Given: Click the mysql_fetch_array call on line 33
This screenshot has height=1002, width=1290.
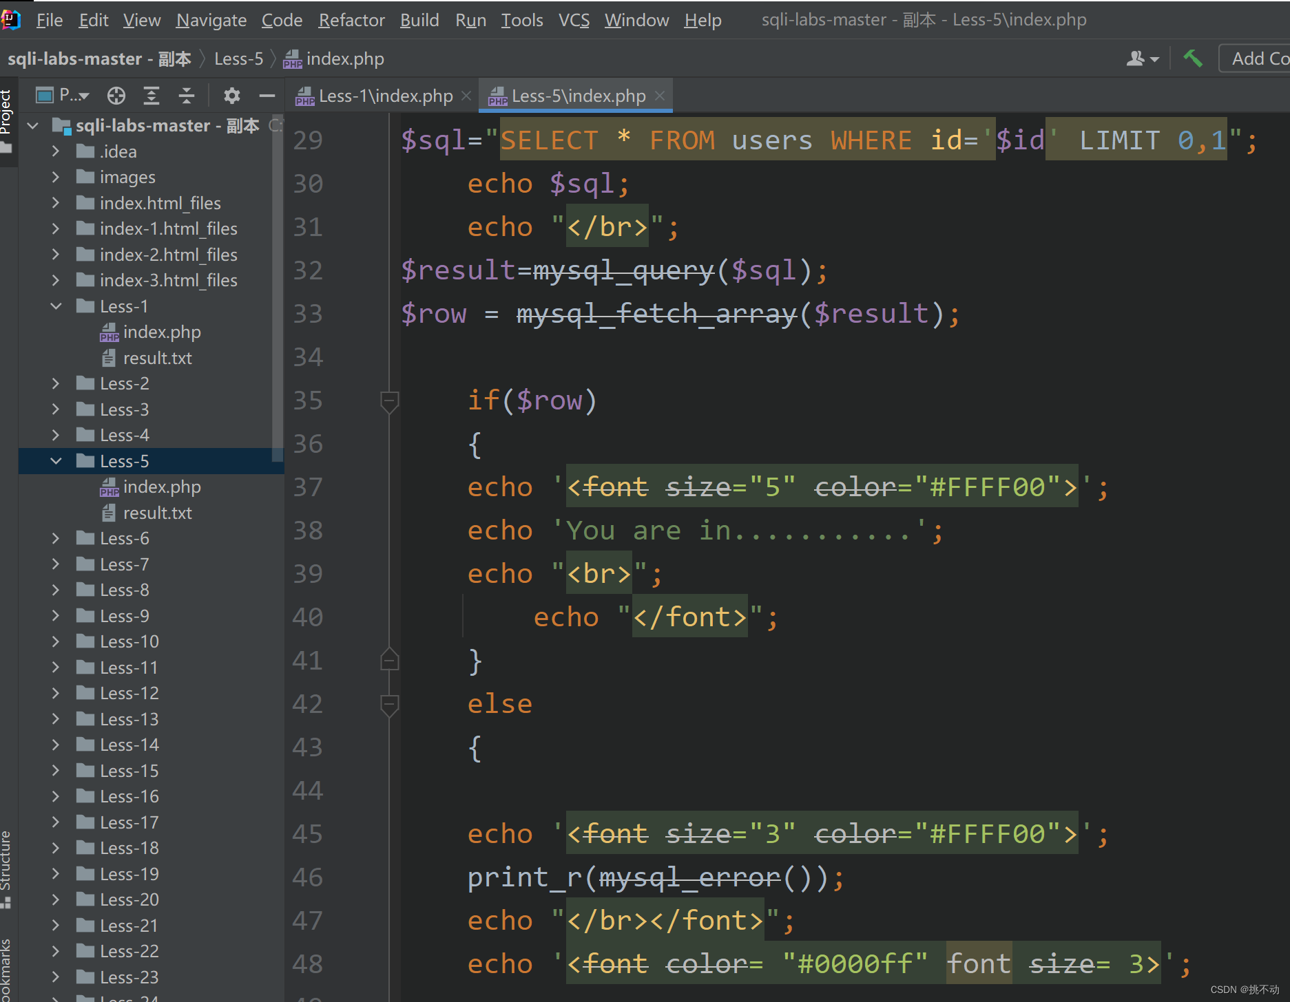Looking at the screenshot, I should pos(657,314).
